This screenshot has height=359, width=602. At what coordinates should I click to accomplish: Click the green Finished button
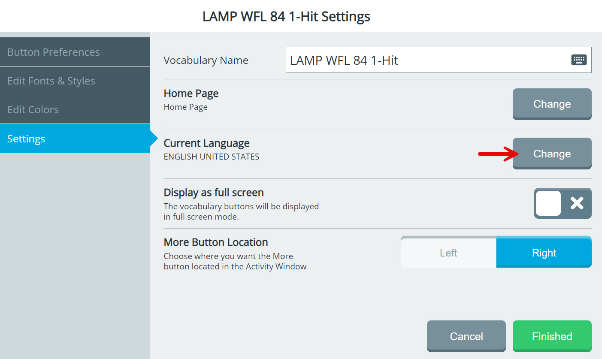[x=552, y=336]
